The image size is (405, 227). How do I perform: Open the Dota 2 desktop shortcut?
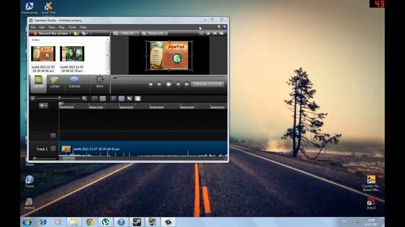[371, 203]
